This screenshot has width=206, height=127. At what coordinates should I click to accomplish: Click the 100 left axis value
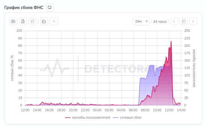19,31
